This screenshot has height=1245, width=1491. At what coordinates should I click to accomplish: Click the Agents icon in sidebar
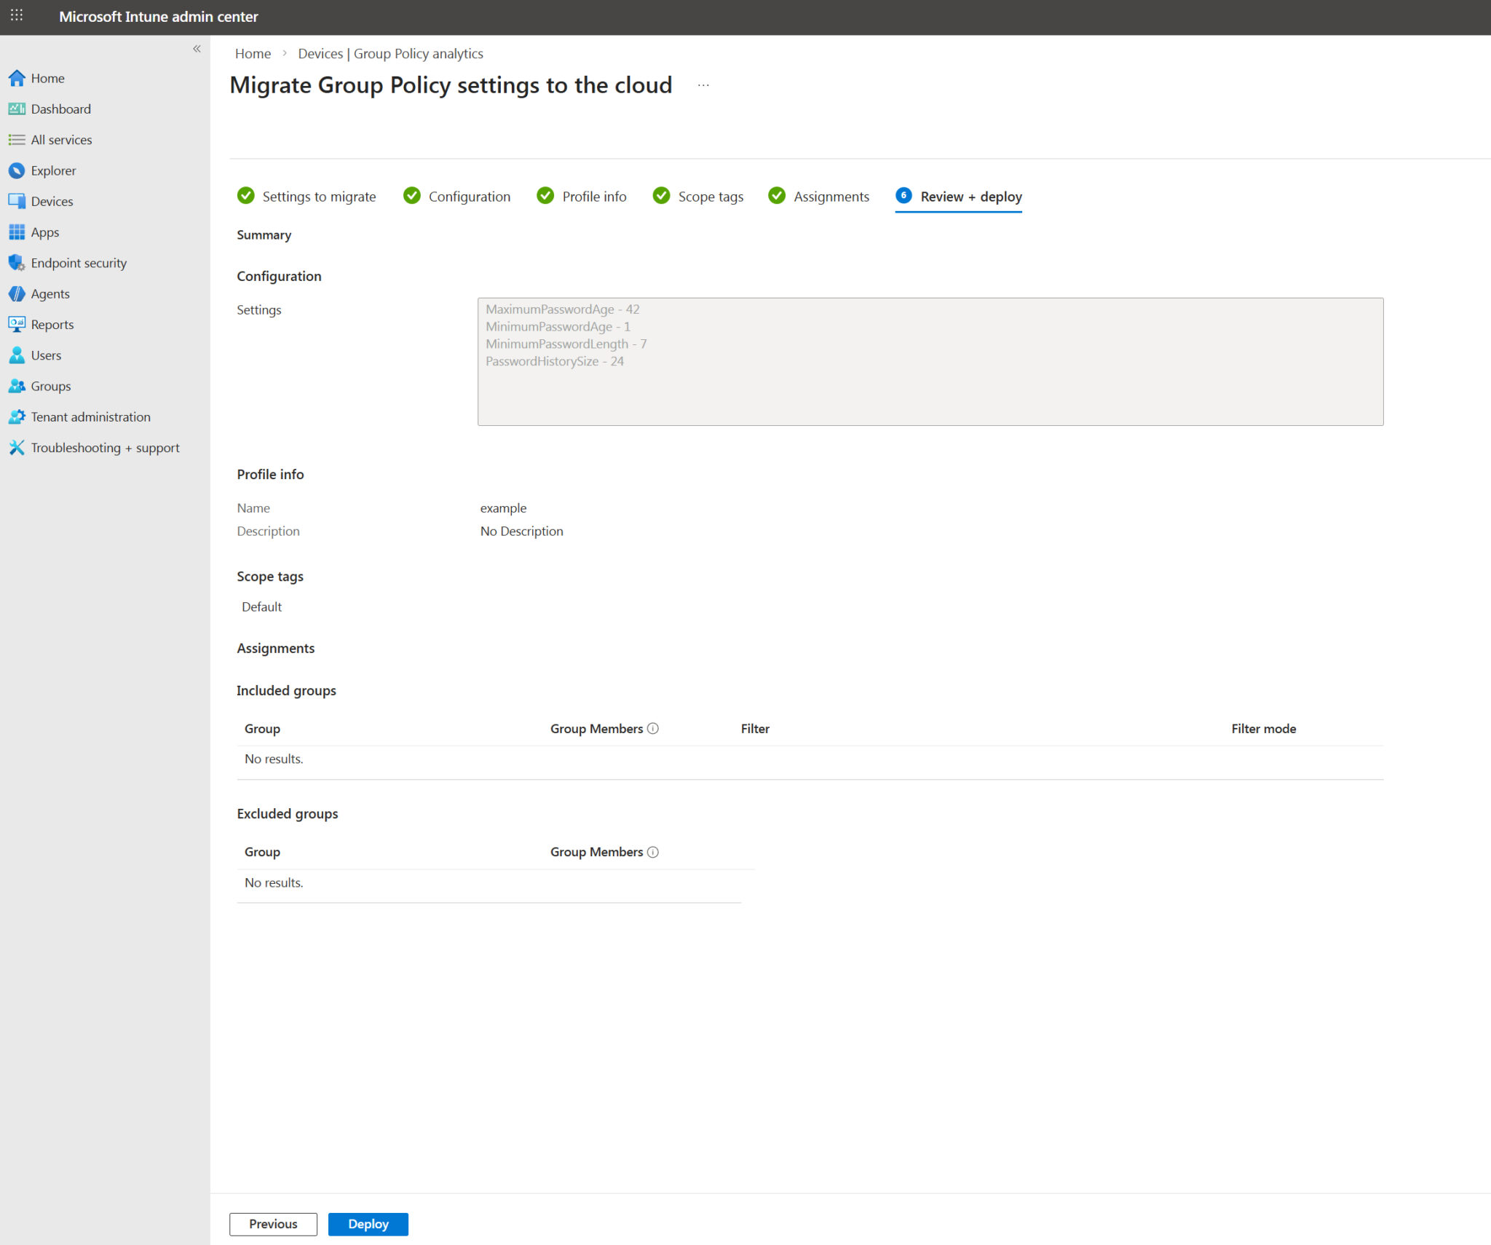17,293
